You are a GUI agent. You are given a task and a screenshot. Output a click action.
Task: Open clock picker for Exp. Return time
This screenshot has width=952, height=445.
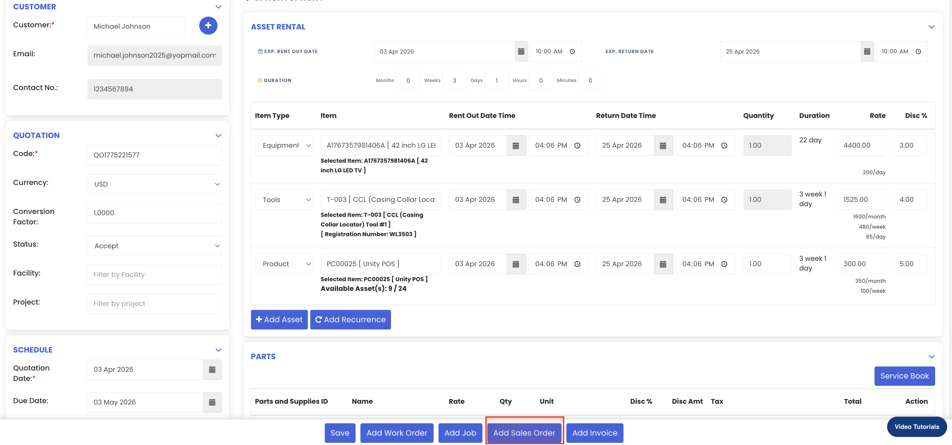tap(918, 52)
